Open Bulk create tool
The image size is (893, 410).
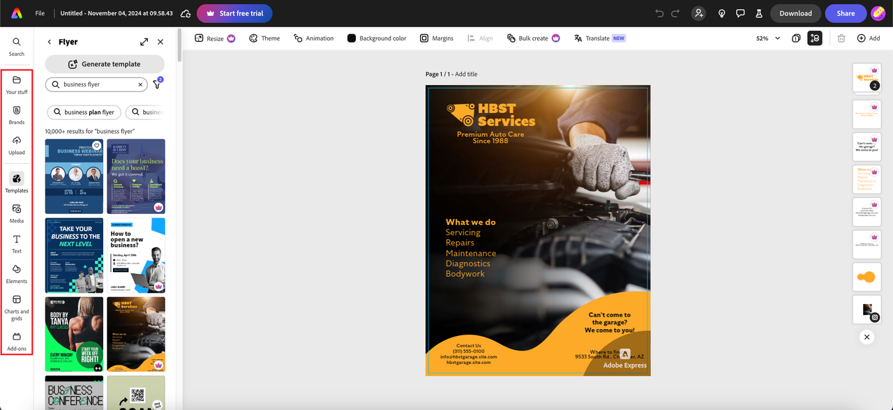tap(534, 38)
